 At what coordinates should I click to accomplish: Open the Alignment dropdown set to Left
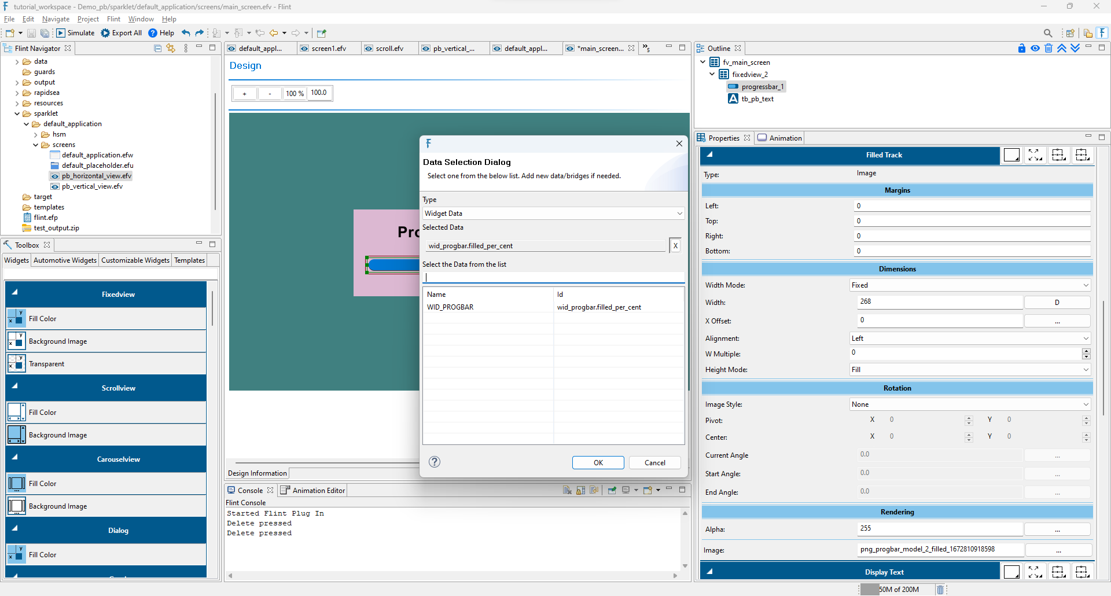970,339
